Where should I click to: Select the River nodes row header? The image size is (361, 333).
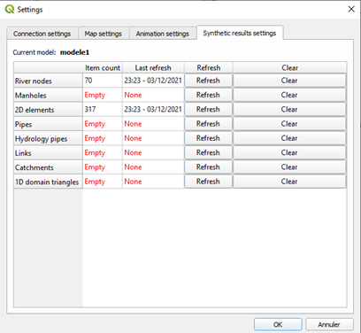(48, 81)
